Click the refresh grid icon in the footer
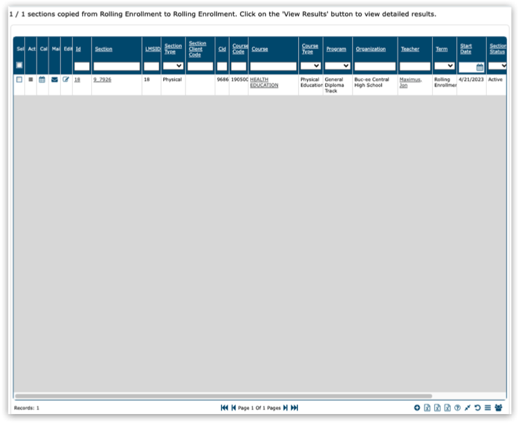The image size is (518, 423). pos(477,408)
